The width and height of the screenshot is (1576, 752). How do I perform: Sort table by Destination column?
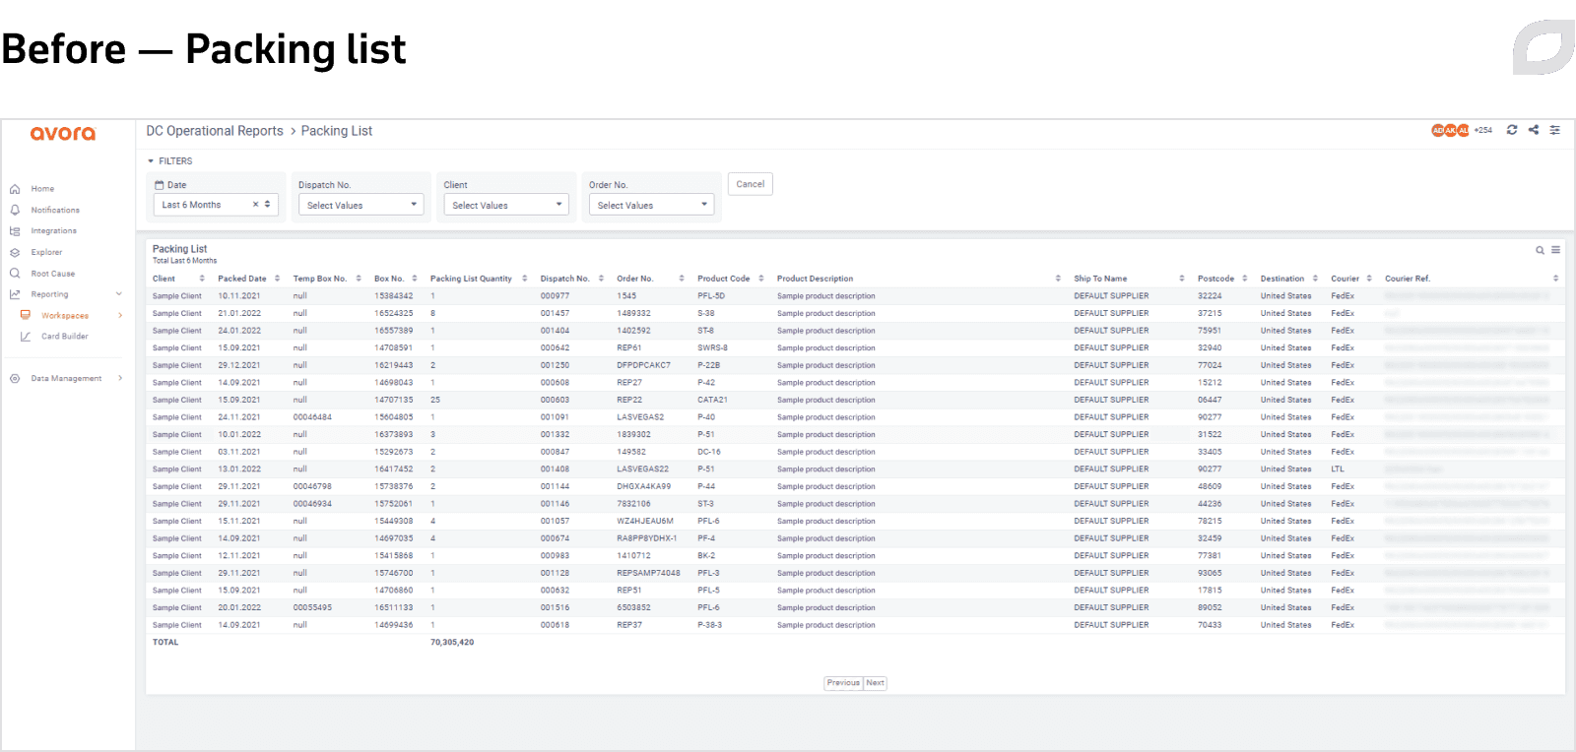click(x=1315, y=279)
